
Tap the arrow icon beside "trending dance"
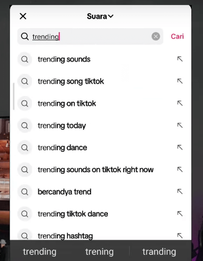click(x=180, y=148)
